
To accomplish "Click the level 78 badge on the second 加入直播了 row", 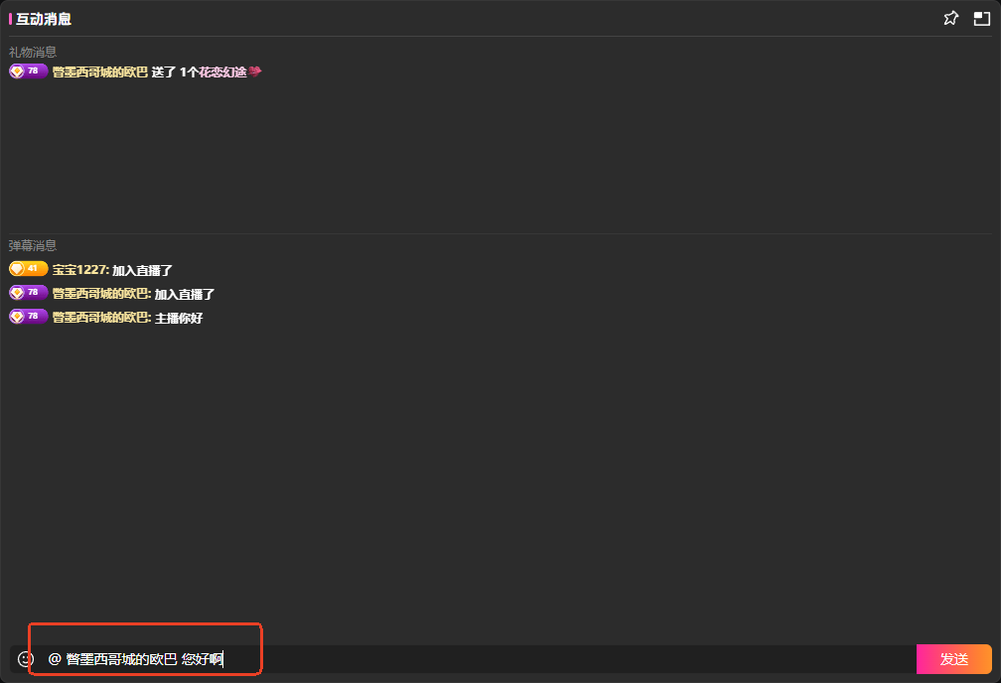I will click(28, 293).
